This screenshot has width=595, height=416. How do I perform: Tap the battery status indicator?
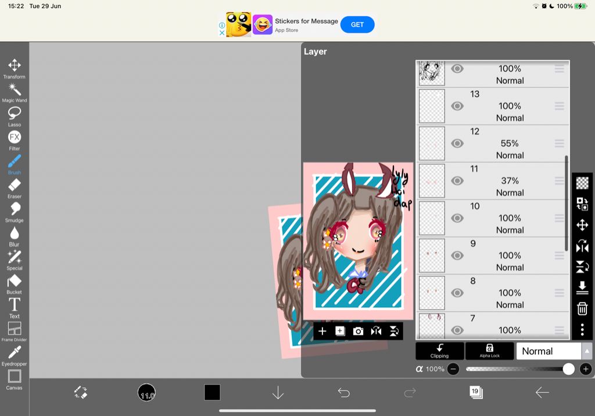580,6
